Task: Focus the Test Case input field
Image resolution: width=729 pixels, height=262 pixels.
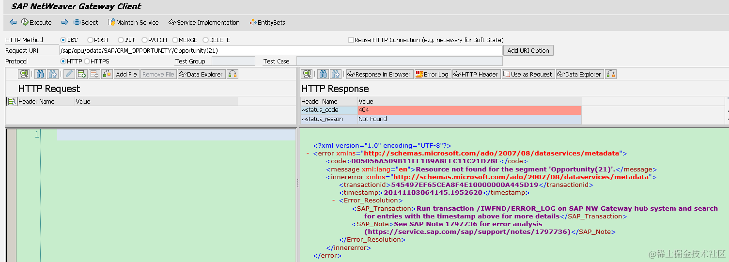Action: (400, 61)
